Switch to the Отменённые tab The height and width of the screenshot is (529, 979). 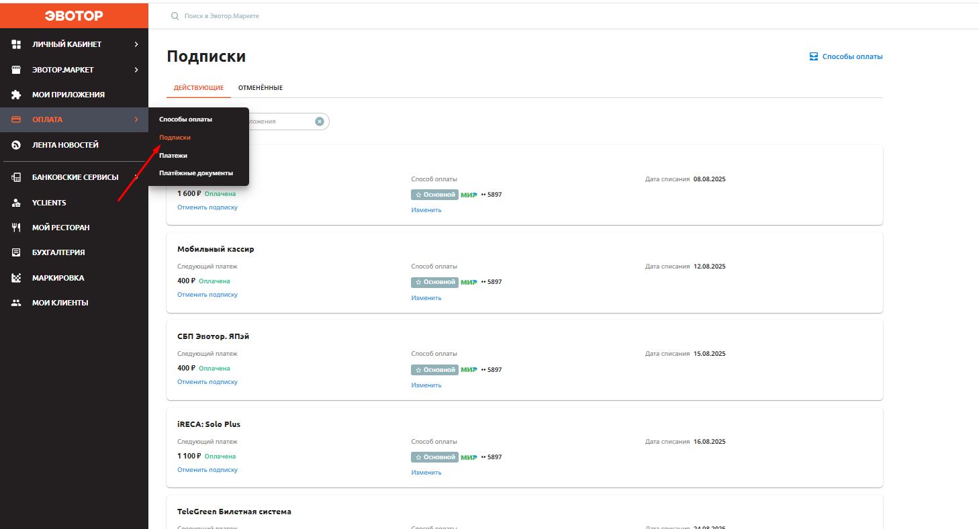tap(261, 88)
